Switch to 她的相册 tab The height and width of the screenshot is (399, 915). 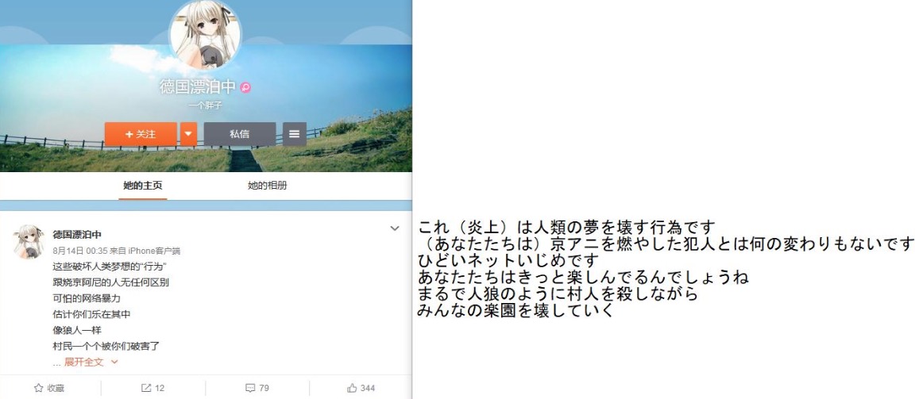(x=267, y=186)
